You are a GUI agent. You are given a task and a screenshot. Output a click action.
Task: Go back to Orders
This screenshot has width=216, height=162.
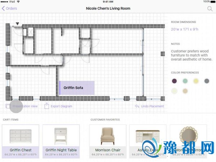[9, 8]
